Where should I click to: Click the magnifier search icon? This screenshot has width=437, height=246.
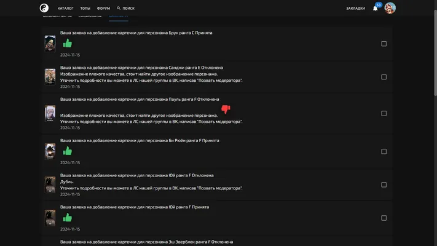[119, 8]
